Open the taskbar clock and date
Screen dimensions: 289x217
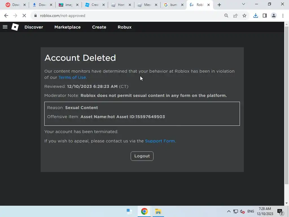pos(265,211)
